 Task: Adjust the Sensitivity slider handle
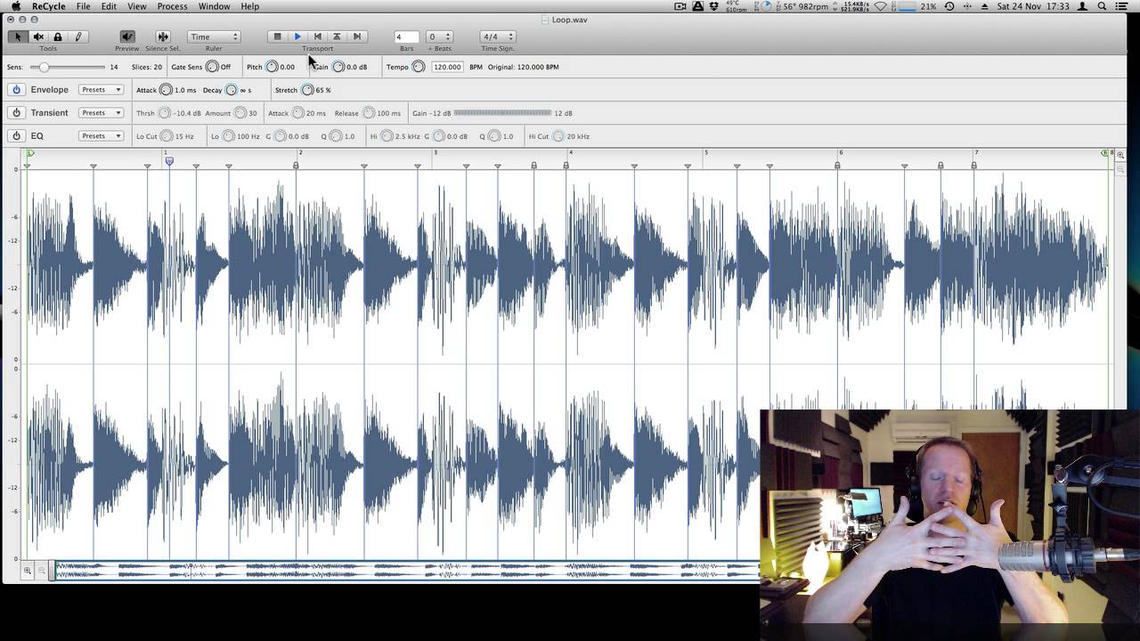pos(44,67)
